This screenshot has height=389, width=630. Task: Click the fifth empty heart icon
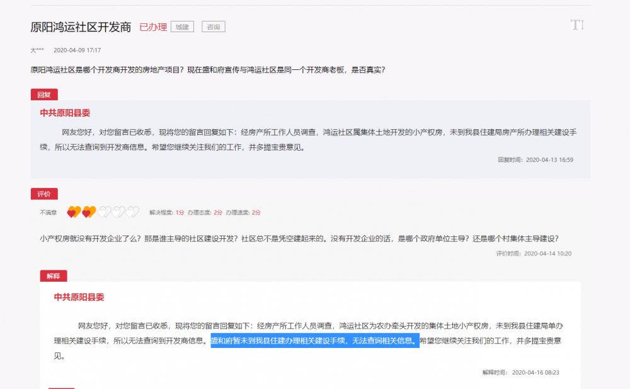pos(132,211)
